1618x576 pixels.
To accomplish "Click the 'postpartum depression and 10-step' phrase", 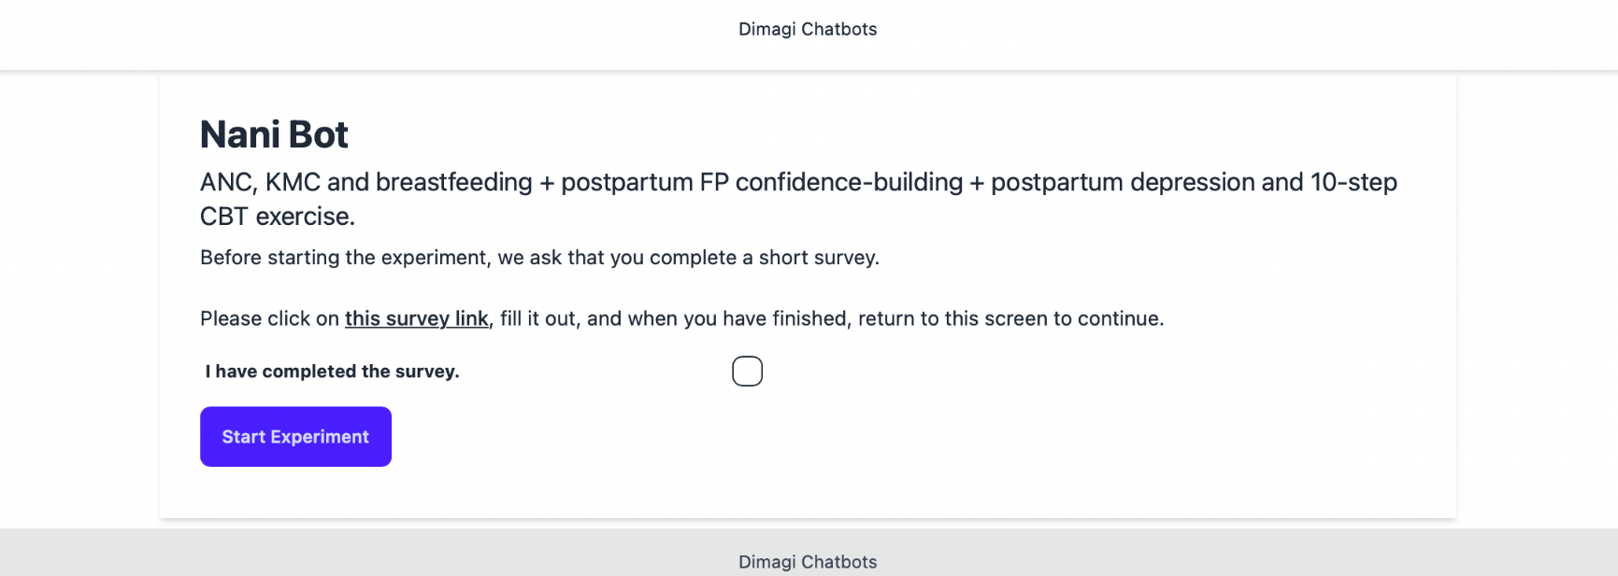I will click(1194, 182).
